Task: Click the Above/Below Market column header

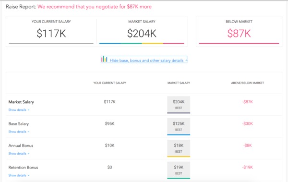Action: pyautogui.click(x=247, y=83)
